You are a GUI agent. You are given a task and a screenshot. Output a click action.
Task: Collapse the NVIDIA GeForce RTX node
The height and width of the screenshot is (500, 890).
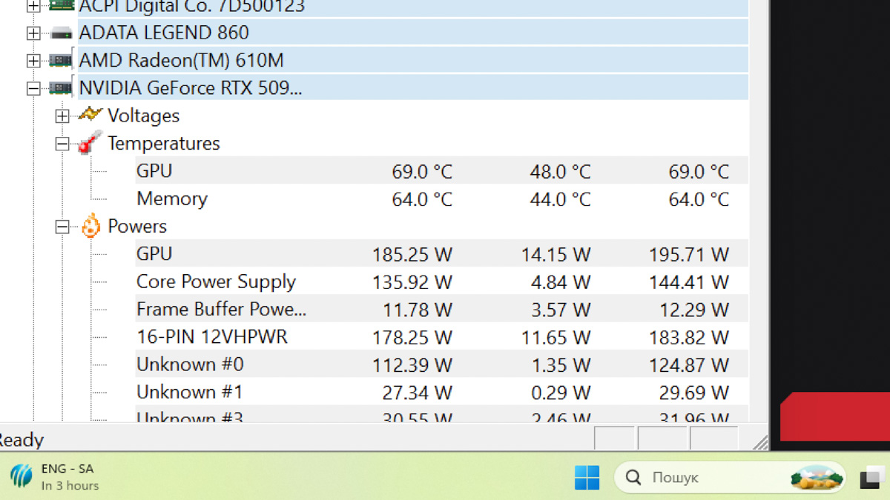point(33,88)
